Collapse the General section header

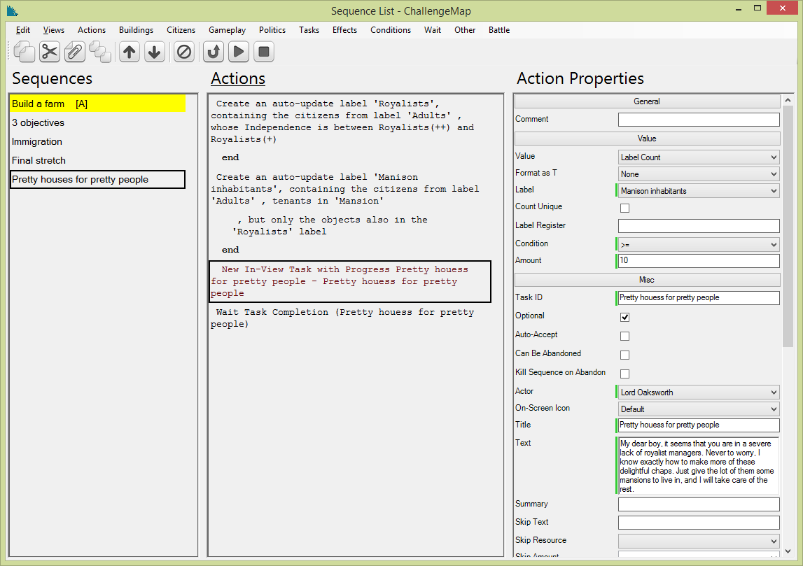pos(648,101)
